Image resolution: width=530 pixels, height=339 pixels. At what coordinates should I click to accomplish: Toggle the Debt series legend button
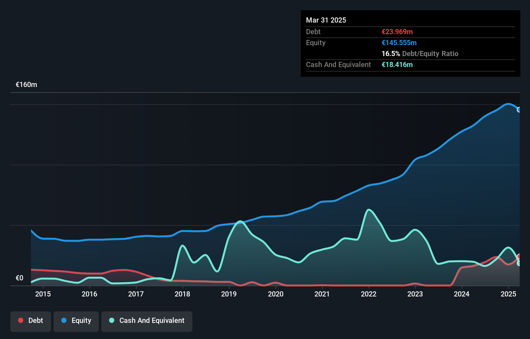pos(31,321)
